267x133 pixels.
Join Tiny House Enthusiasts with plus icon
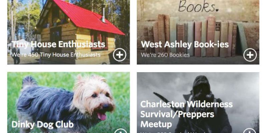point(119,55)
